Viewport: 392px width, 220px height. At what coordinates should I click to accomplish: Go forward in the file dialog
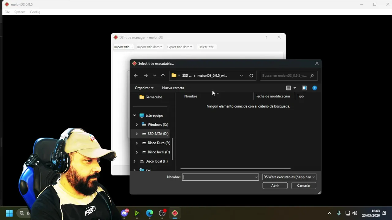pos(146,76)
